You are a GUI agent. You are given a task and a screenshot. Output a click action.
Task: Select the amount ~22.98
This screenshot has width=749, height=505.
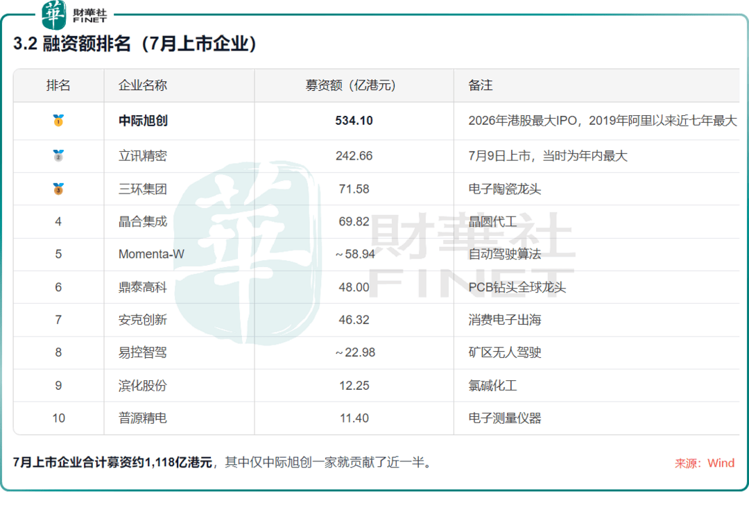coord(355,352)
